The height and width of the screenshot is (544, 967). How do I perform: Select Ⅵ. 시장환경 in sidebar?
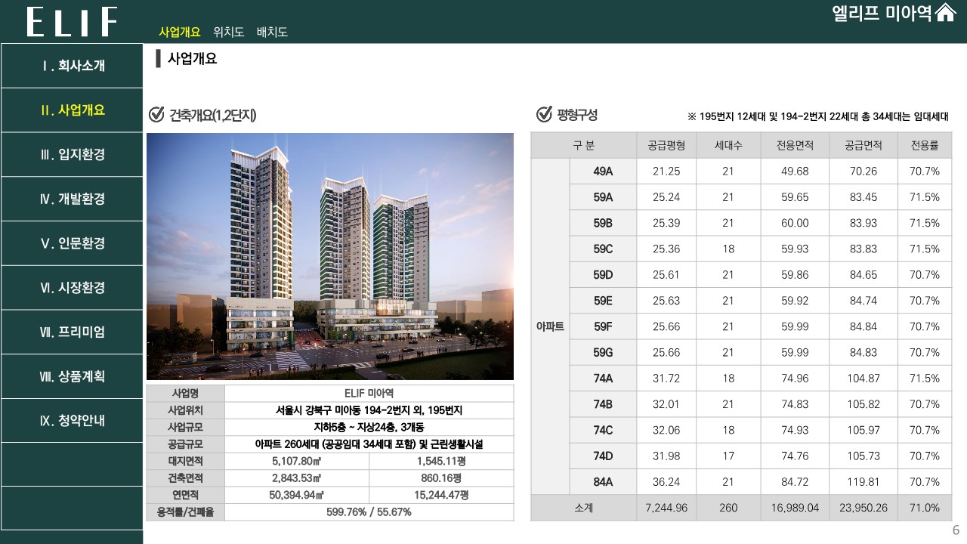click(73, 288)
